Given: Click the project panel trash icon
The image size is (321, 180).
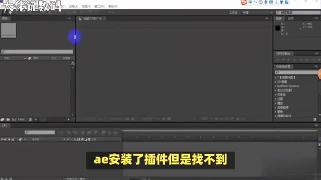Looking at the screenshot, I should pos(30,119).
